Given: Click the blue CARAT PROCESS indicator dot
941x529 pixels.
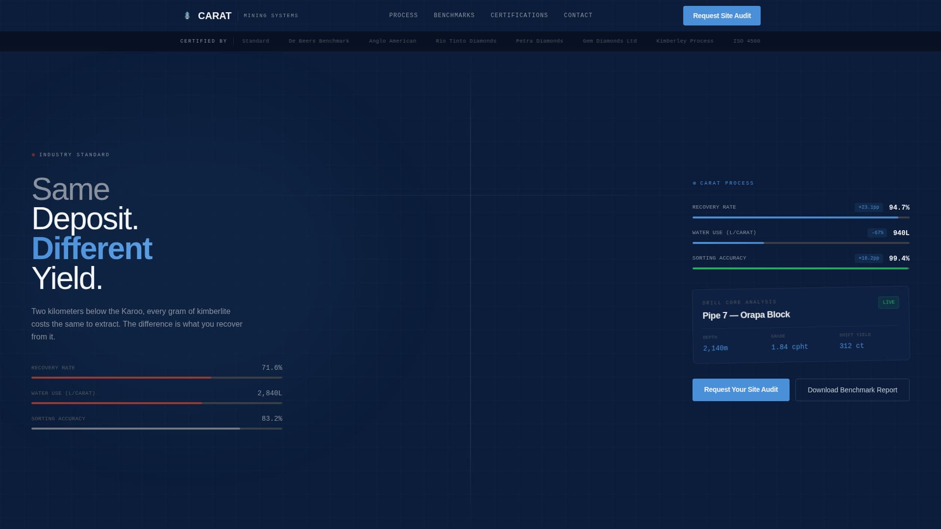Looking at the screenshot, I should point(694,183).
